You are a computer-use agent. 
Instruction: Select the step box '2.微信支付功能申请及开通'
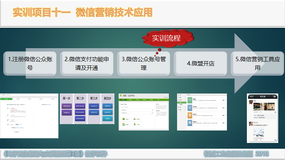tap(87, 64)
